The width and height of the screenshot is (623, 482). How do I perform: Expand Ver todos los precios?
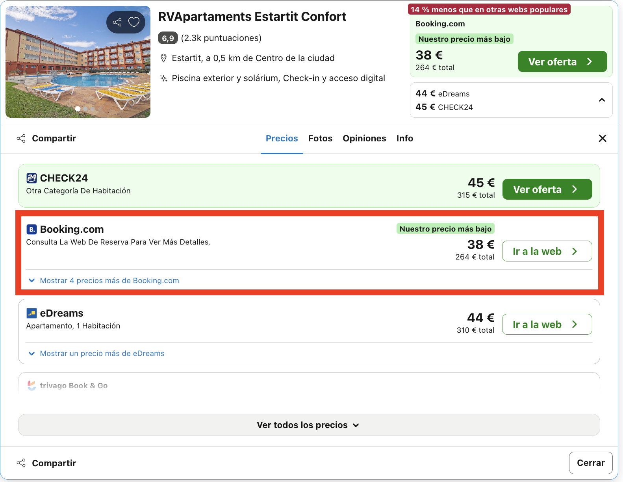pos(309,425)
